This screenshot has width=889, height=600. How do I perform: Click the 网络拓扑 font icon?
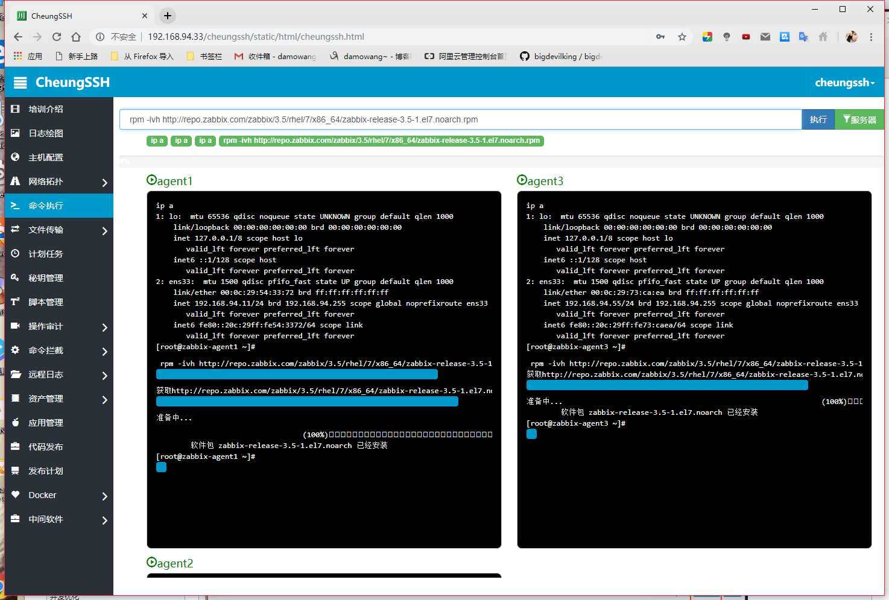click(16, 181)
